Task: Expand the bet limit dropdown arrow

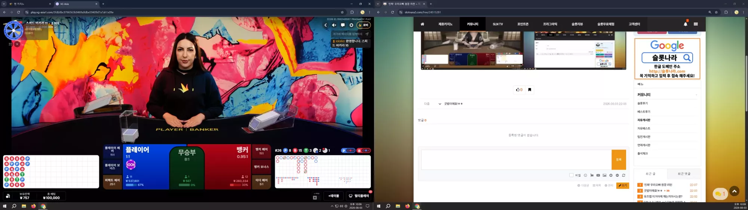Action: [55, 27]
